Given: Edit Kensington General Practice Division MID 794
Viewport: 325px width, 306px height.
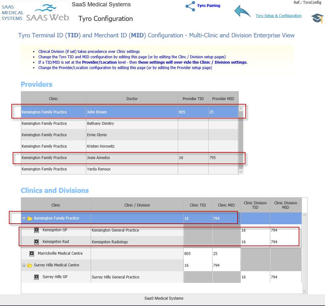Looking at the screenshot, I should (286, 230).
